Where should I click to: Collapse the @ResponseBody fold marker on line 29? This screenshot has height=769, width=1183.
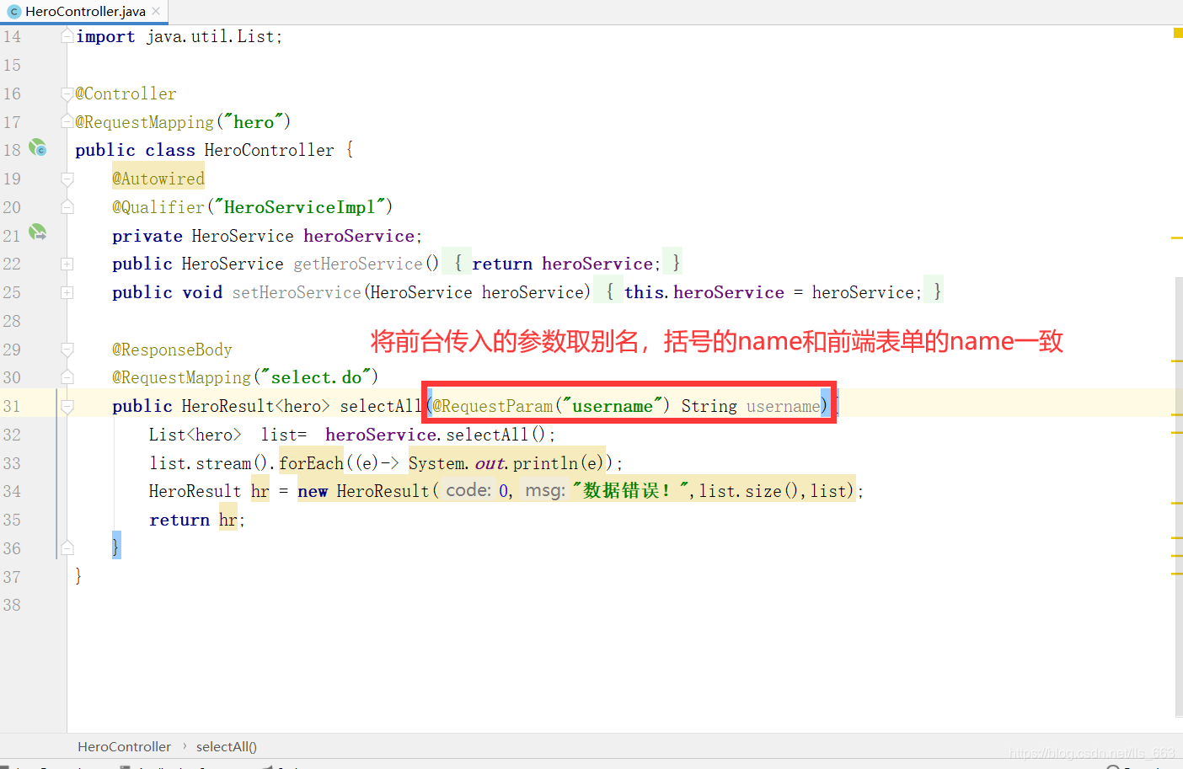point(67,350)
